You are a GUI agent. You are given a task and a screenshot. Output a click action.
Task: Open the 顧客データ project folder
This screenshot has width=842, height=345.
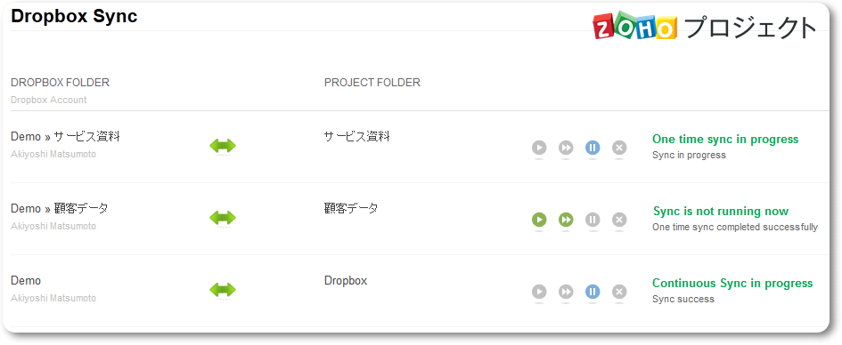pyautogui.click(x=351, y=208)
